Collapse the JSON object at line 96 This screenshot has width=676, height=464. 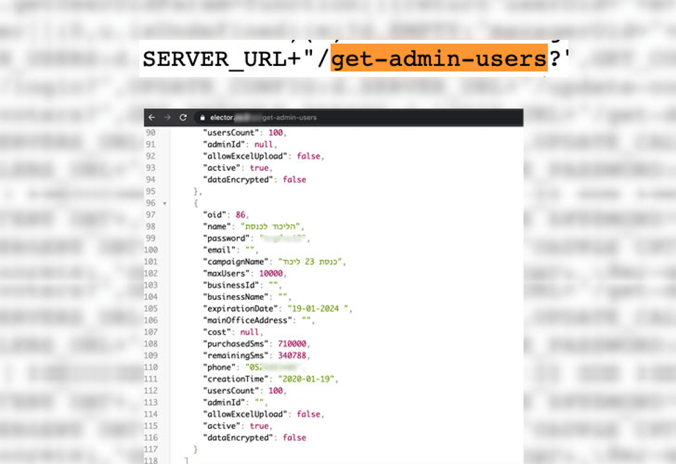pyautogui.click(x=165, y=204)
